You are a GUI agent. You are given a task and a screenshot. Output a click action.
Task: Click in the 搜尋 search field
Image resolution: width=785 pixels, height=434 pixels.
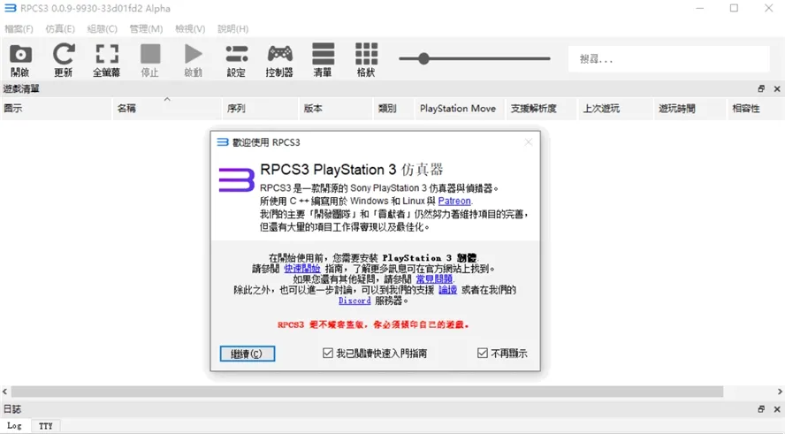point(668,59)
